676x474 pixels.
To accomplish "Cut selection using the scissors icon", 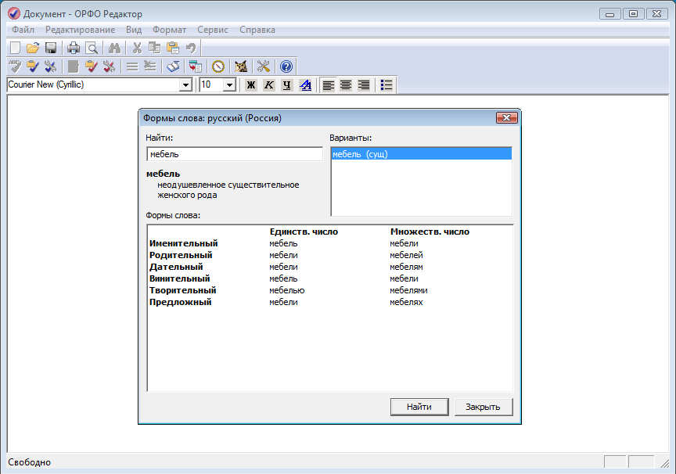I will tap(137, 48).
